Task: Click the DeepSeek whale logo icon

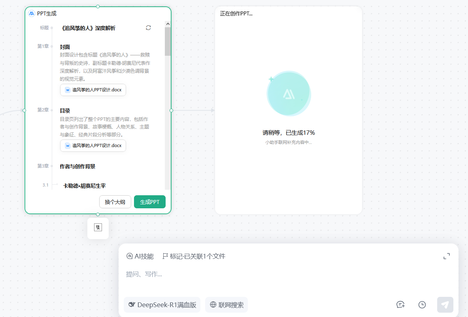Action: (x=132, y=304)
